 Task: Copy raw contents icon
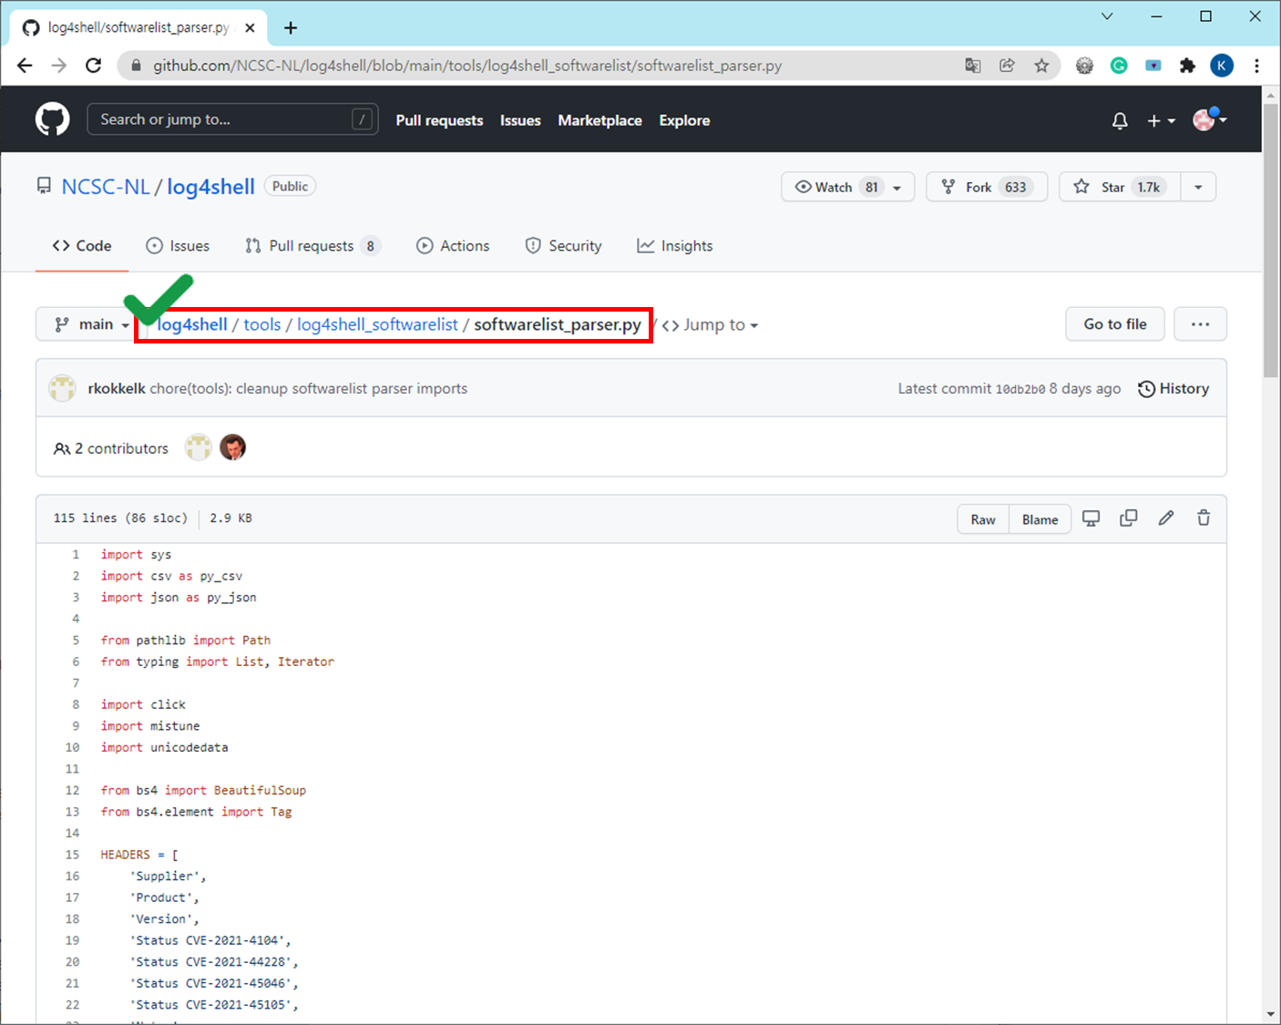point(1128,518)
